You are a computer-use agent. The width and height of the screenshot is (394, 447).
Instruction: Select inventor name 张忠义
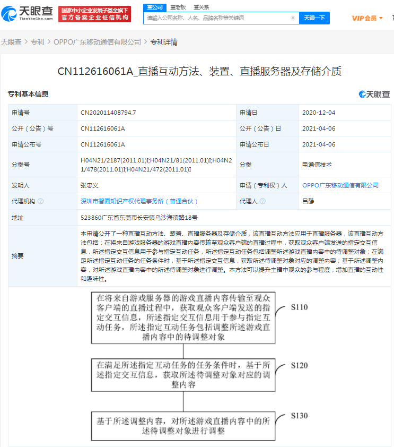pos(90,185)
